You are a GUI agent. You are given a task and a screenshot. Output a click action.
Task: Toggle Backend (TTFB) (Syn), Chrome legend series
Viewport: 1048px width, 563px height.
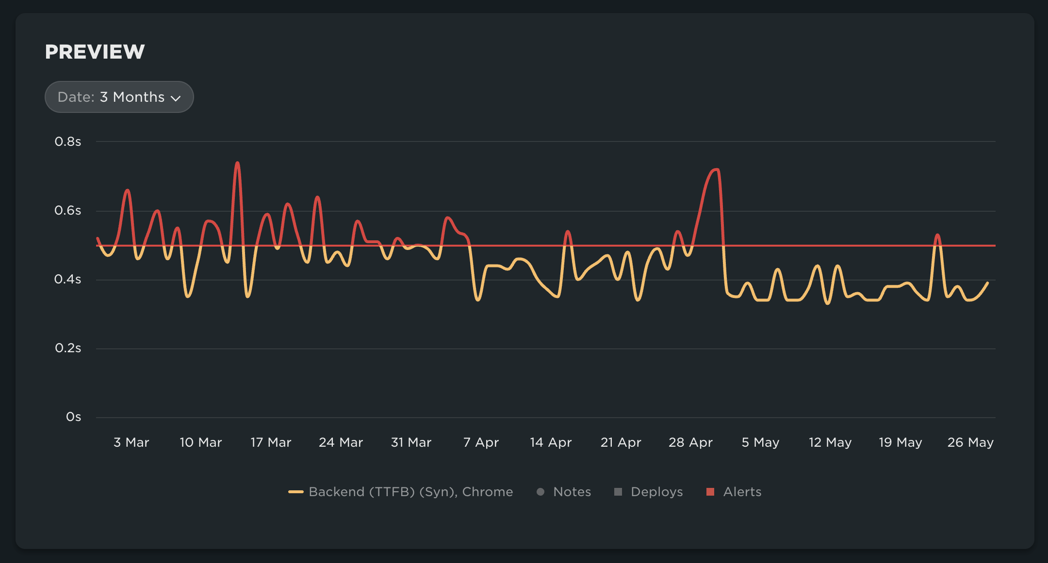410,492
